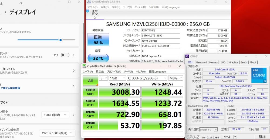Click the Intel Core i5 logo in CPU-Z
Viewport: 270px width, 140px height.
pos(259,75)
